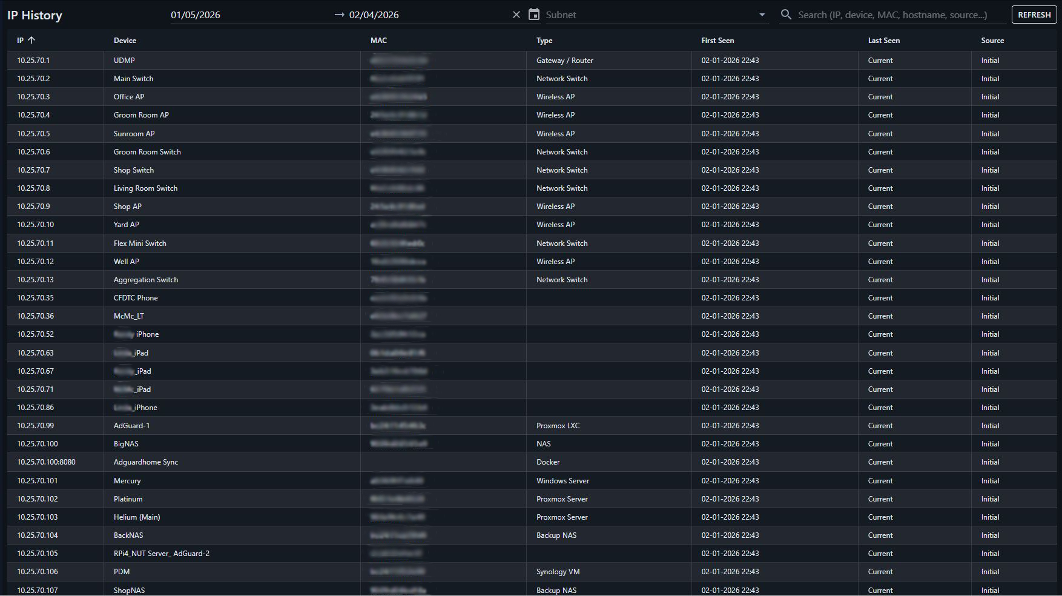Select the UDMP gateway row
The width and height of the screenshot is (1062, 596).
[x=124, y=61]
